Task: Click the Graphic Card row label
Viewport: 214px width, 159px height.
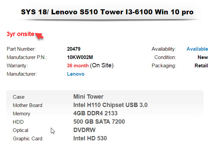Action: [27, 139]
